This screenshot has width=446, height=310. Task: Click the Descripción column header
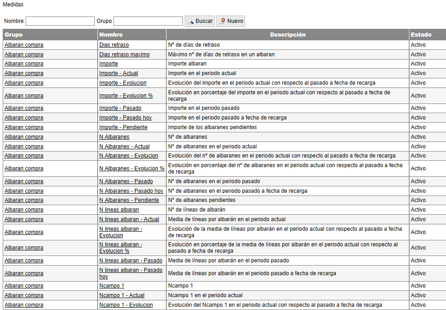[x=287, y=35]
